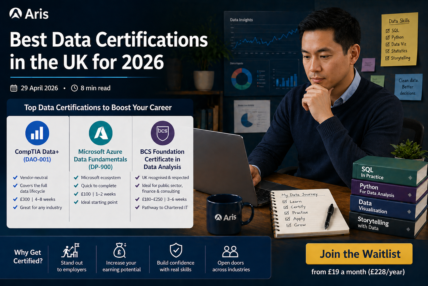Click the CompTIA Data+ (DAO-001) title
Screen dimensions: 428x286
pos(37,156)
